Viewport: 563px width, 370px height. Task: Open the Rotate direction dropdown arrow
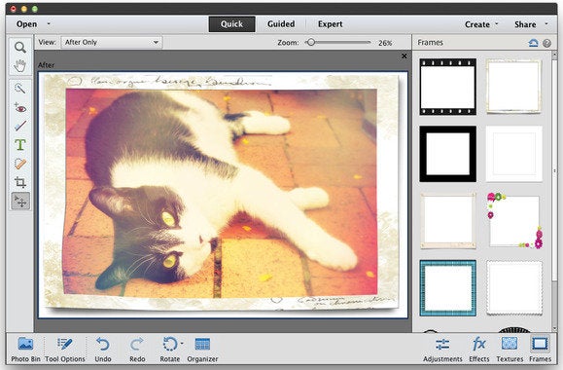[x=182, y=344]
